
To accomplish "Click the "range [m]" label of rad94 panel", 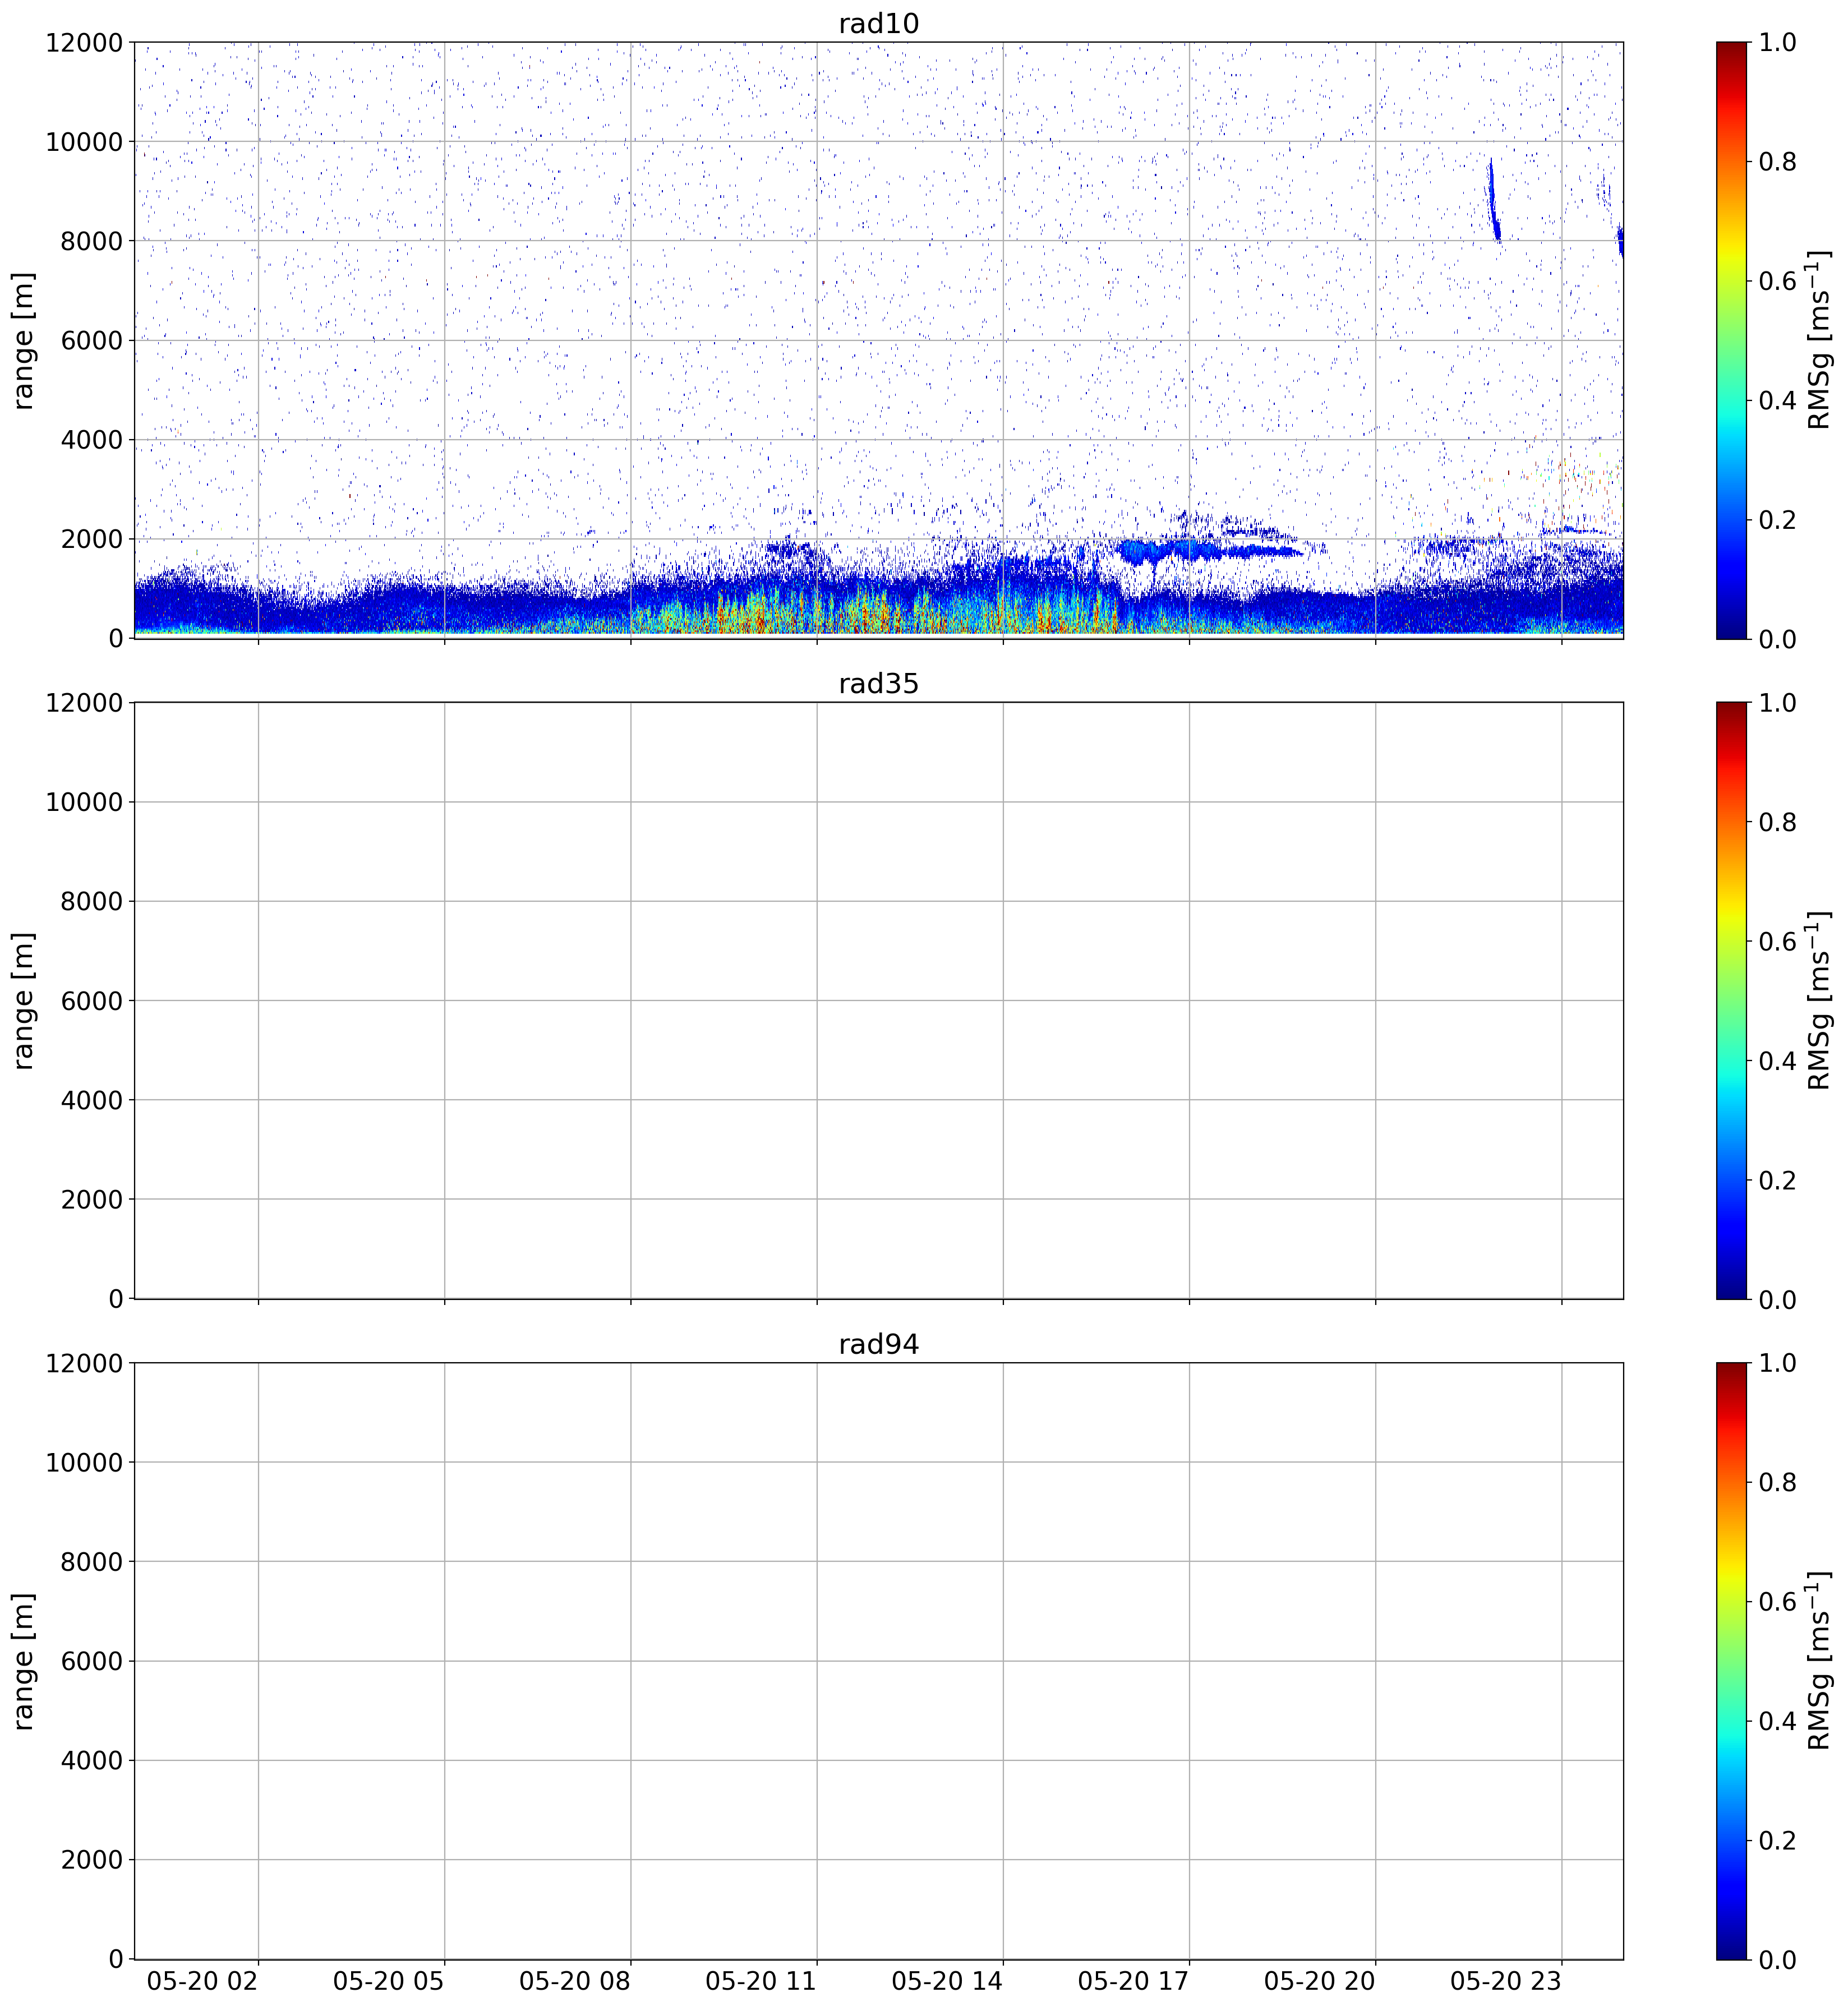I will click(x=24, y=1661).
